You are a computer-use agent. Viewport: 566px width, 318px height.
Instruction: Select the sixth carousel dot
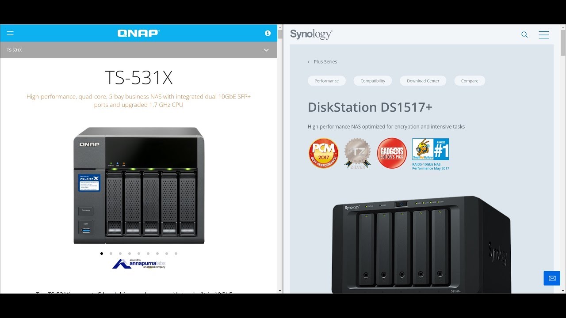tap(148, 254)
